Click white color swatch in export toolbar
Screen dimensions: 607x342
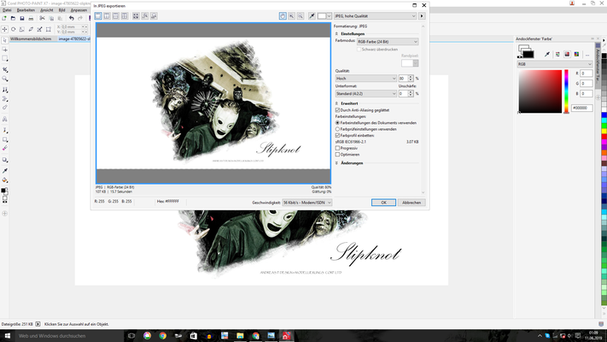click(x=322, y=16)
